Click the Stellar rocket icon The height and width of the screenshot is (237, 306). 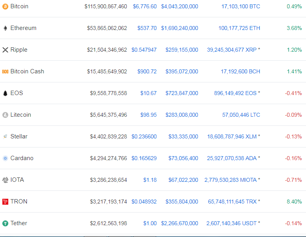pos(5,136)
